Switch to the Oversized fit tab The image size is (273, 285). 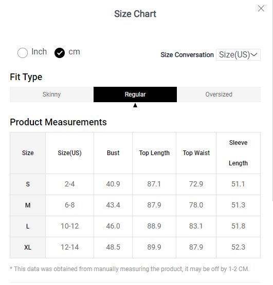(219, 94)
